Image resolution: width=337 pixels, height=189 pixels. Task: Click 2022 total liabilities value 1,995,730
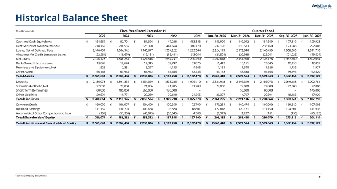tap(170, 99)
